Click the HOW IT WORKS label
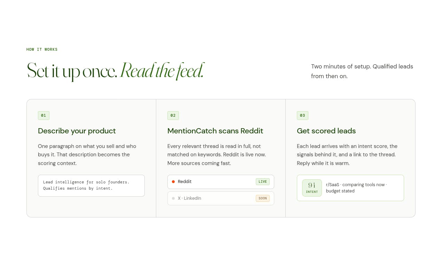This screenshot has width=442, height=264. (x=42, y=50)
